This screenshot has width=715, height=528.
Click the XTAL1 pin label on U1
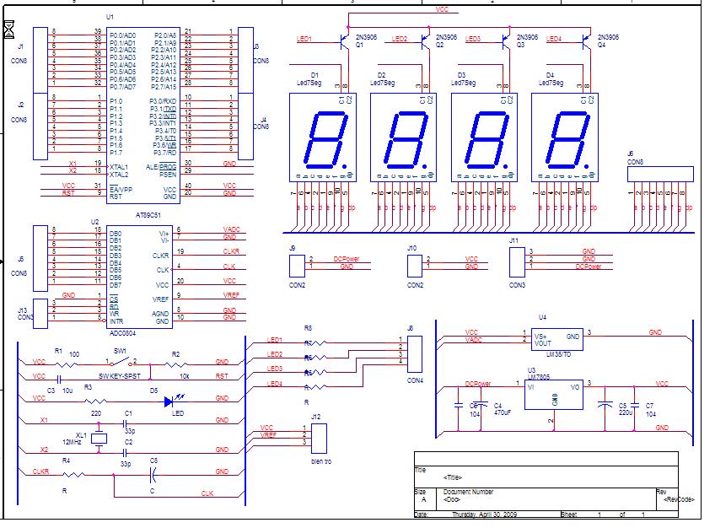click(x=119, y=167)
